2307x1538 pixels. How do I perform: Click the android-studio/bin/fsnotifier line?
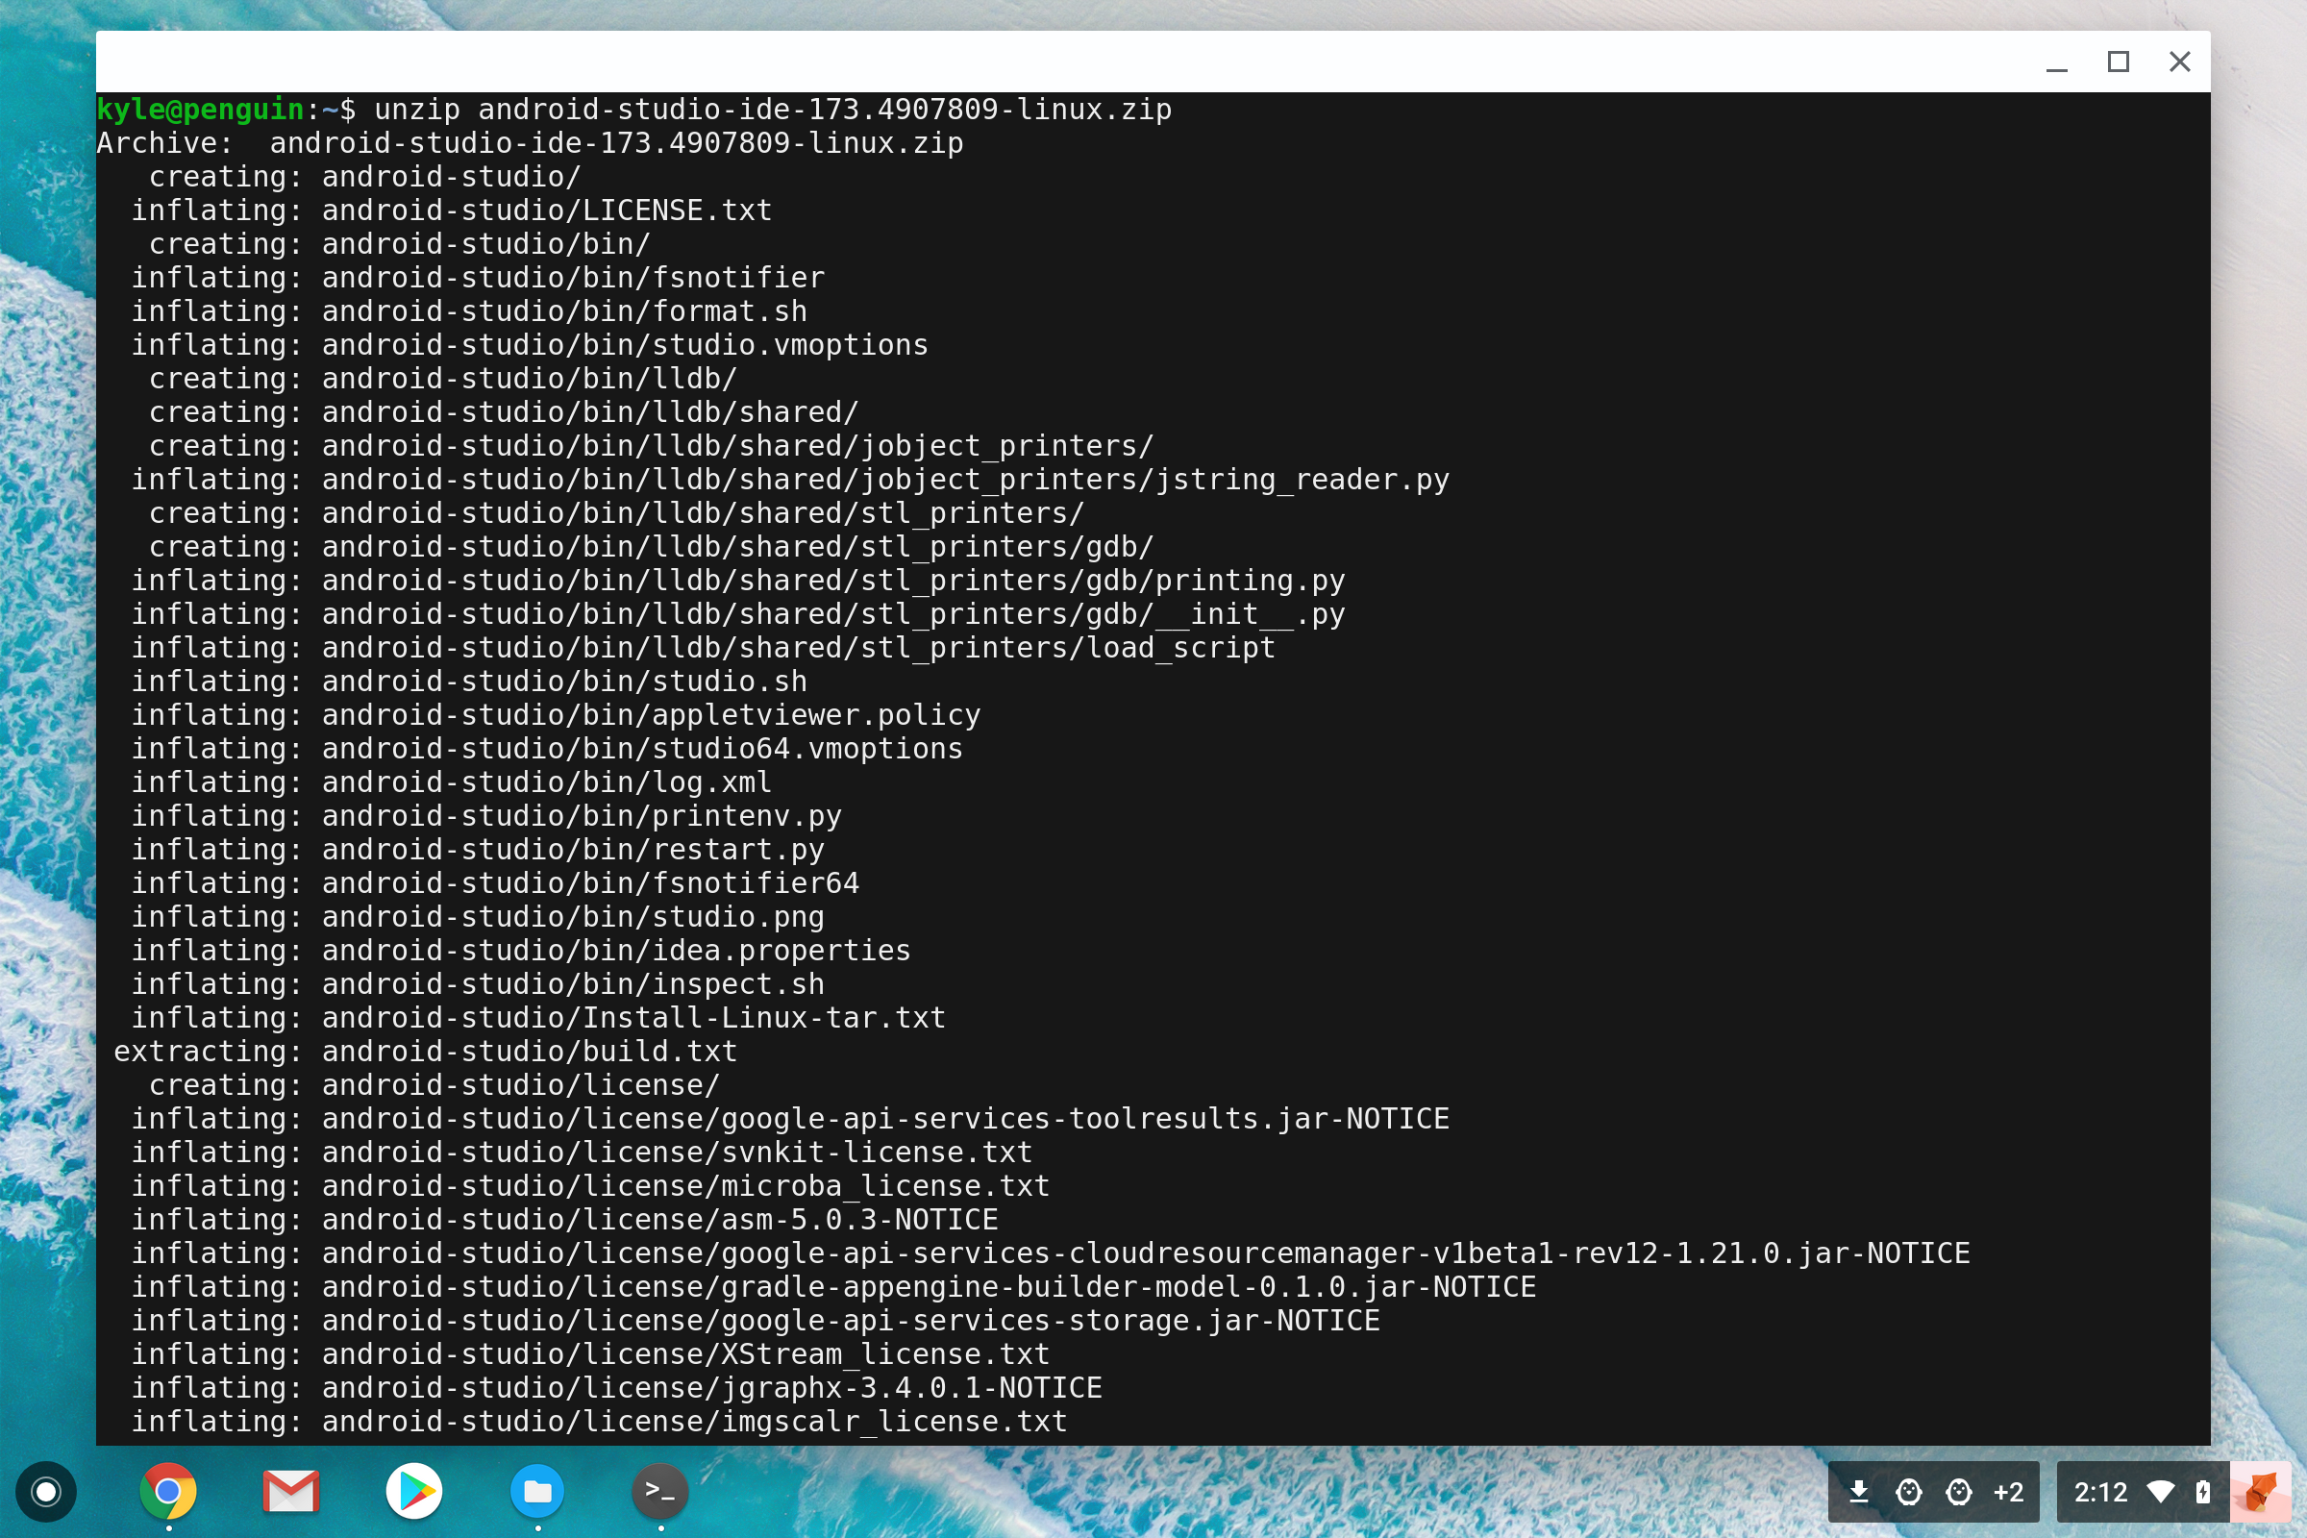479,278
